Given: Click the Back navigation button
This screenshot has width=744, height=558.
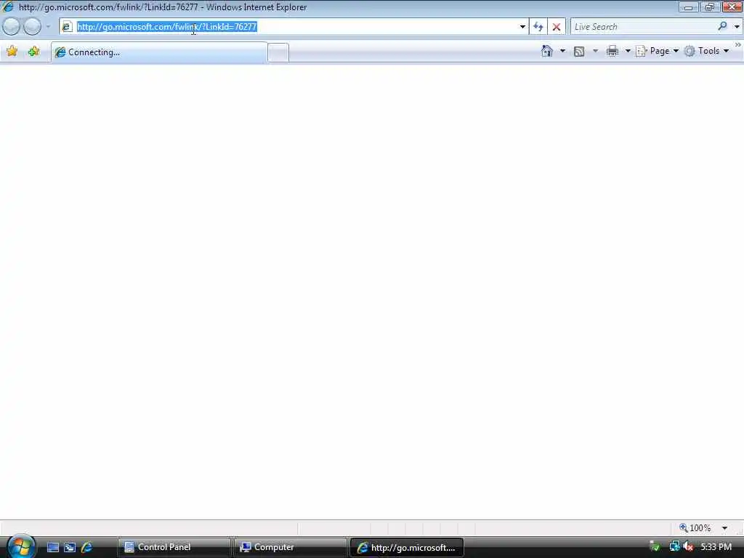Looking at the screenshot, I should (x=12, y=27).
